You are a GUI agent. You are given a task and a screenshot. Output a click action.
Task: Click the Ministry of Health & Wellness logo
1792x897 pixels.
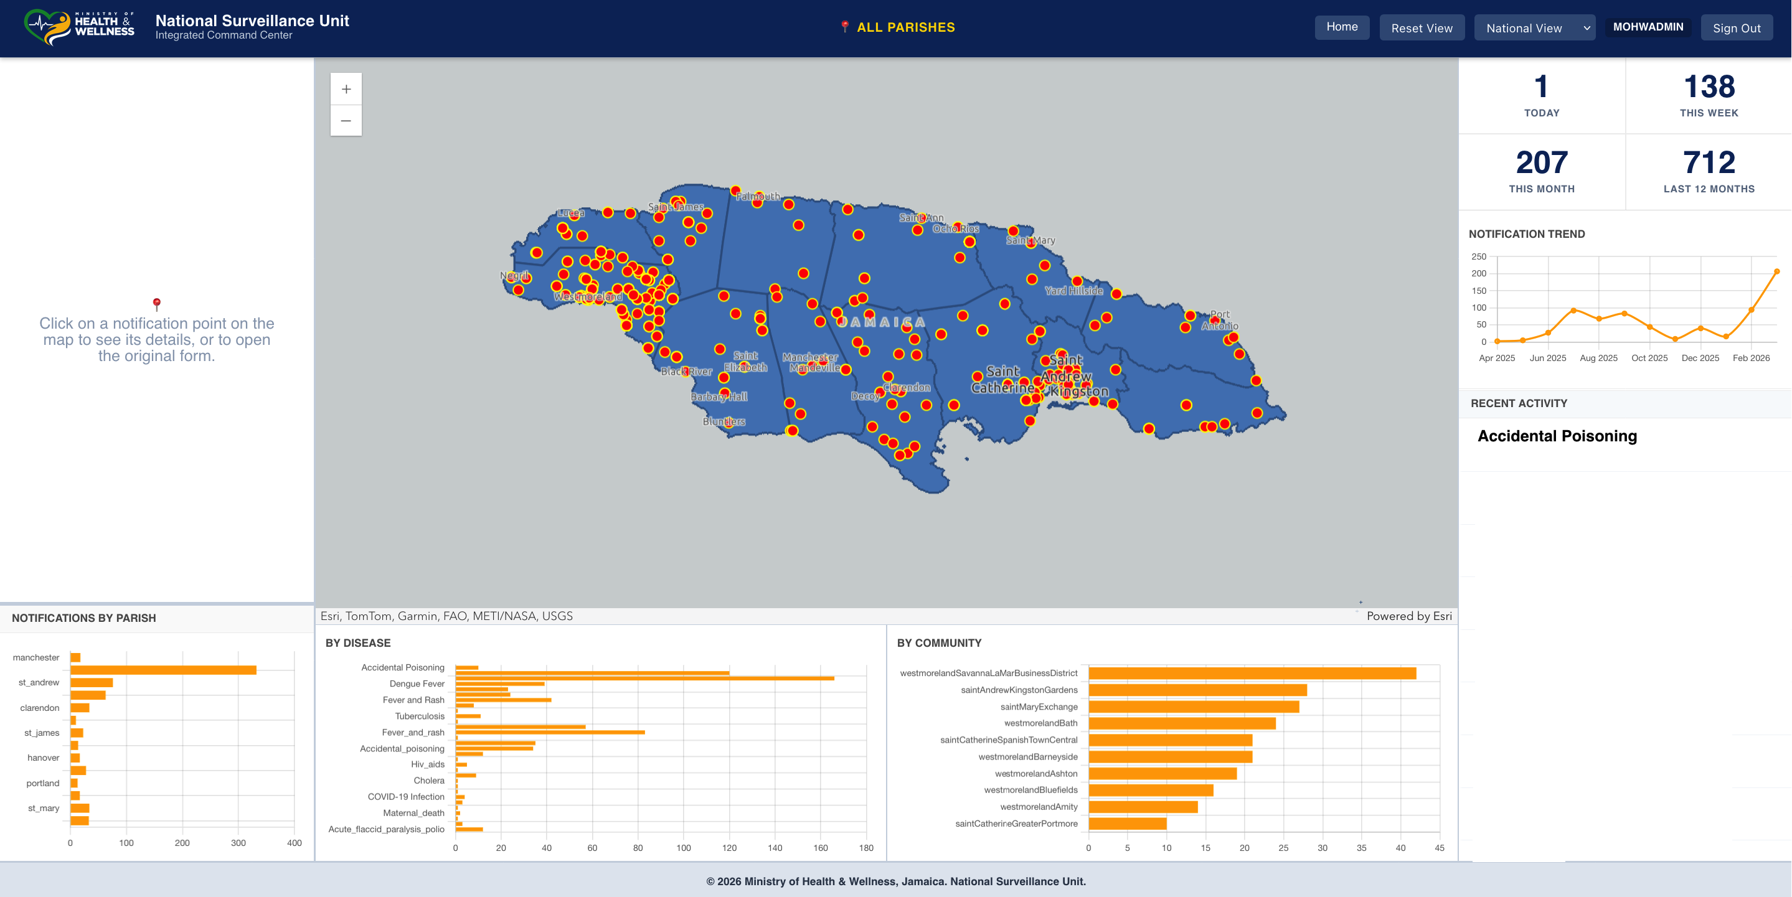tap(79, 27)
